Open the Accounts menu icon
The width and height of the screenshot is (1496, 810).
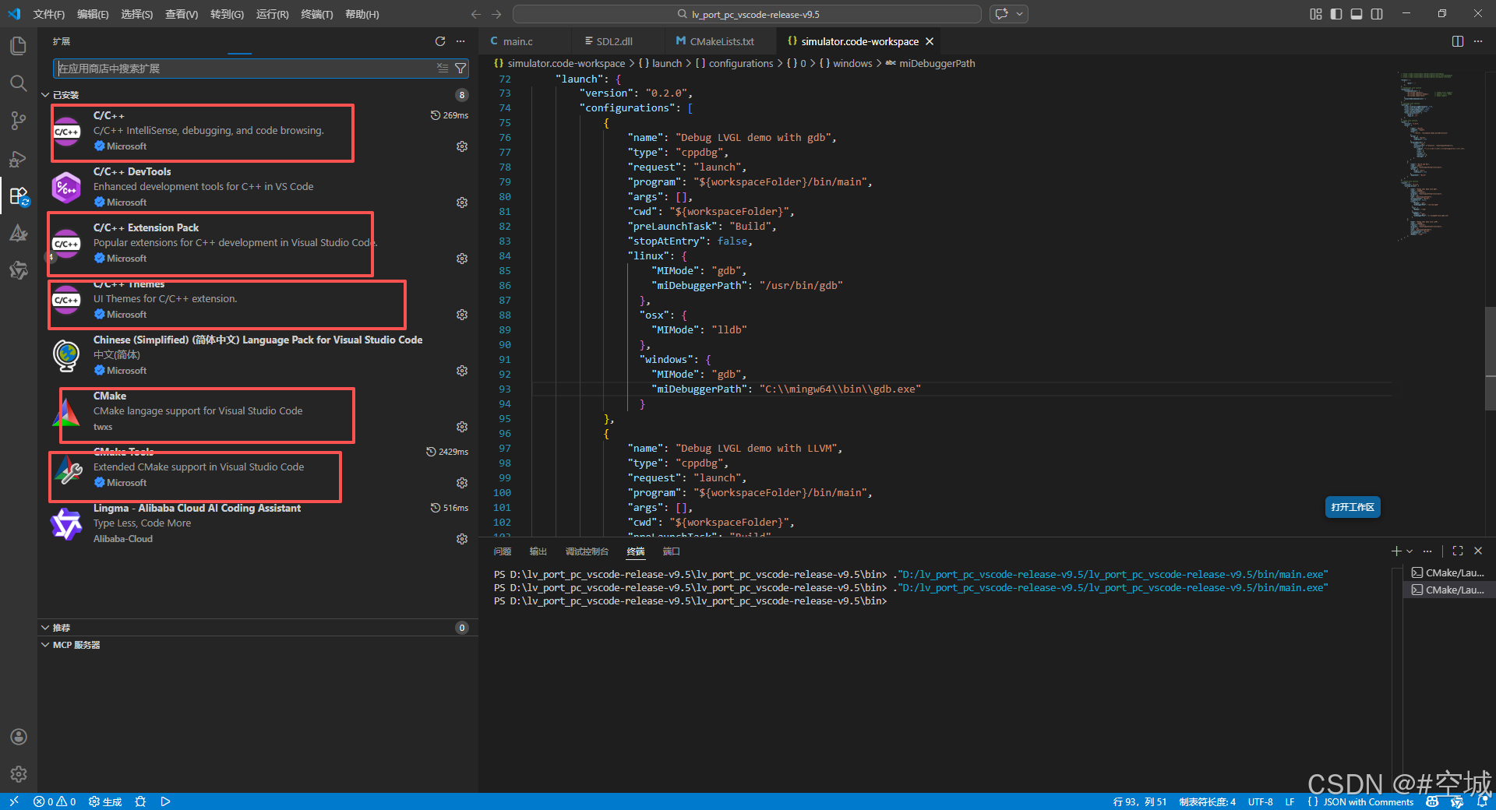pyautogui.click(x=18, y=737)
